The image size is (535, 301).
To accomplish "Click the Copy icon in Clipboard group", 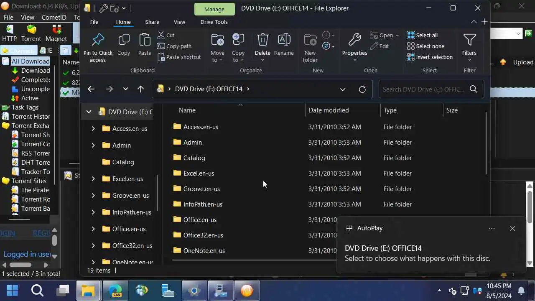I will point(124,40).
